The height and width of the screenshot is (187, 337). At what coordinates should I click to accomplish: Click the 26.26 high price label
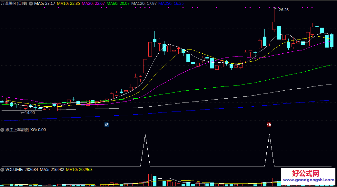283,10
